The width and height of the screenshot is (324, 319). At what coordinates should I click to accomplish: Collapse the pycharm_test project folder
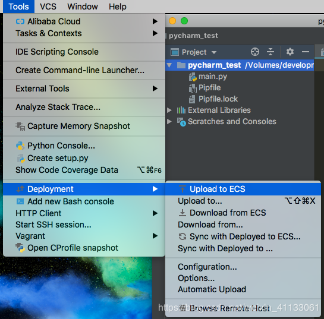[x=169, y=65]
